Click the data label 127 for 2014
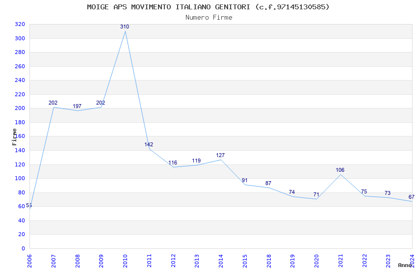The width and height of the screenshot is (417, 270). pyautogui.click(x=220, y=155)
